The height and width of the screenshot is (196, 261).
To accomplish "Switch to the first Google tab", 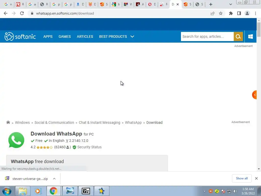I will coord(8,4).
